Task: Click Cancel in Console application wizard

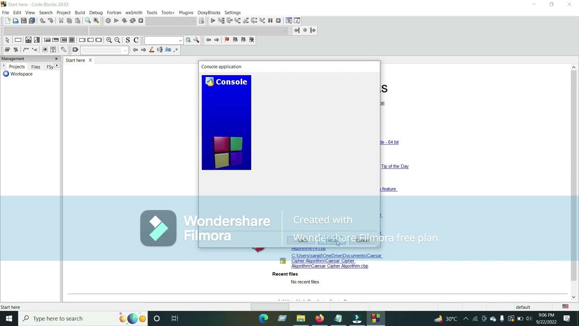Action: tap(362, 240)
